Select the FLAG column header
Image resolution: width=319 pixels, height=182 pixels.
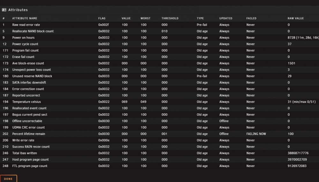[102, 18]
